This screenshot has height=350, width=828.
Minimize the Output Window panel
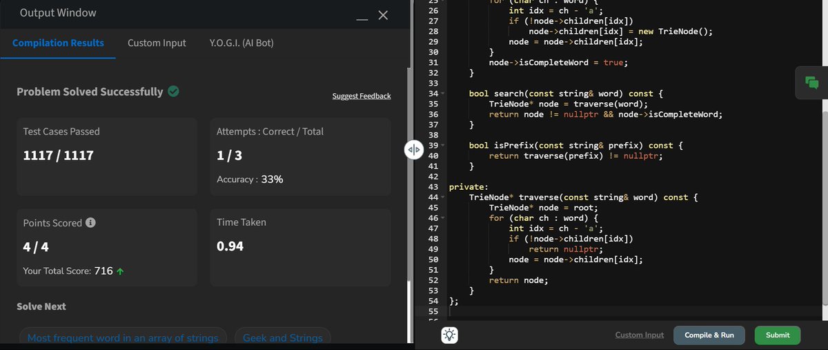tap(362, 19)
